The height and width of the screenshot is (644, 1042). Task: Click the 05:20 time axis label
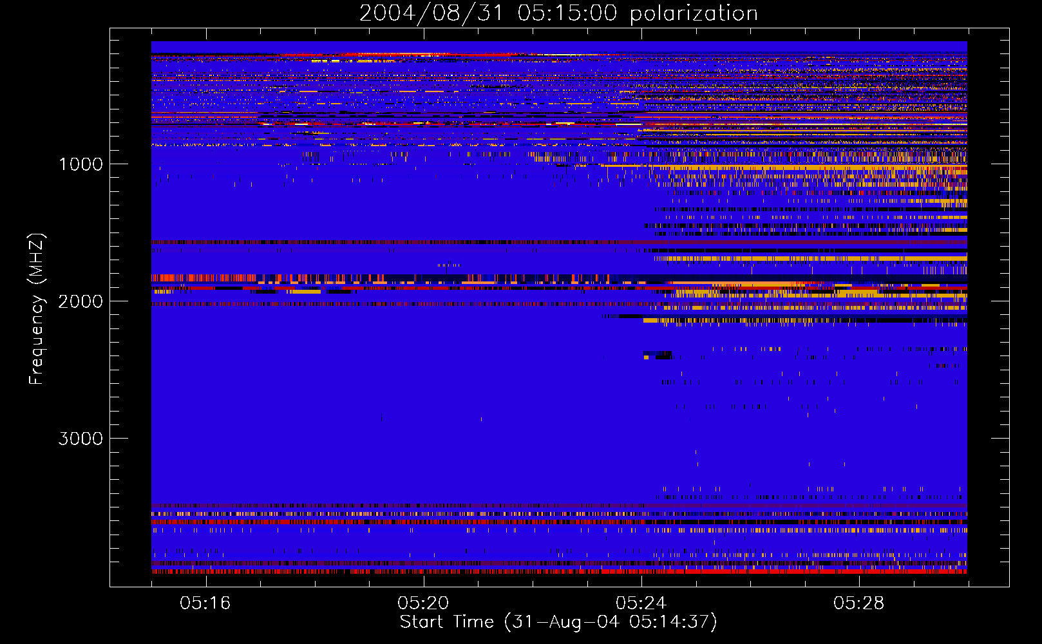tap(423, 603)
